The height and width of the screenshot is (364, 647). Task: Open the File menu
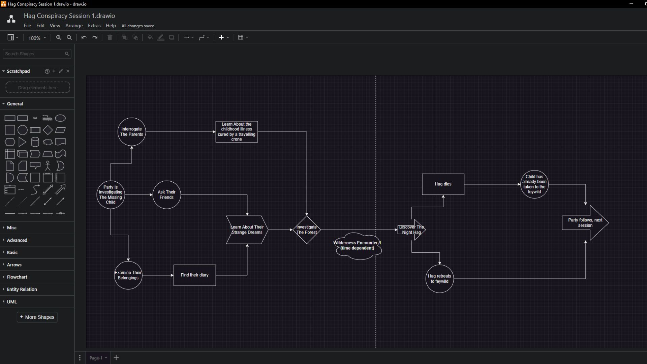coord(27,26)
